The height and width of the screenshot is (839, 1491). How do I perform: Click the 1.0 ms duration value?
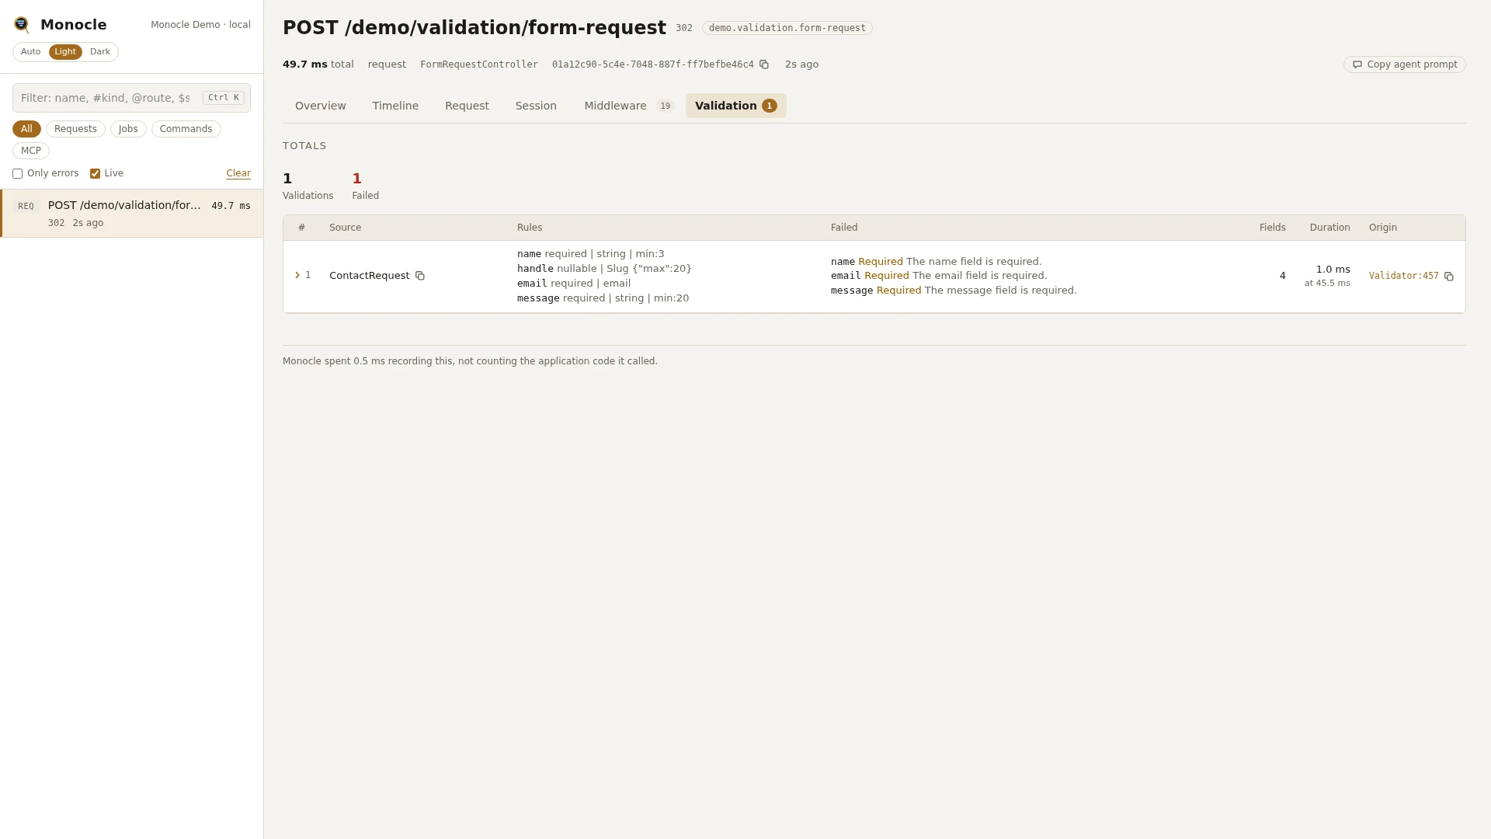pos(1333,270)
